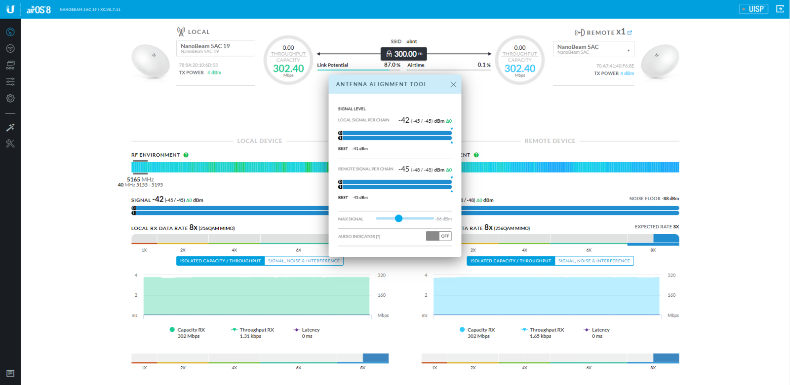Open System settings gear icon

[10, 98]
